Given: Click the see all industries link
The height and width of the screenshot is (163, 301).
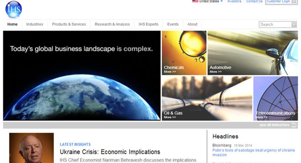Looking at the screenshot, I should 274,125.
